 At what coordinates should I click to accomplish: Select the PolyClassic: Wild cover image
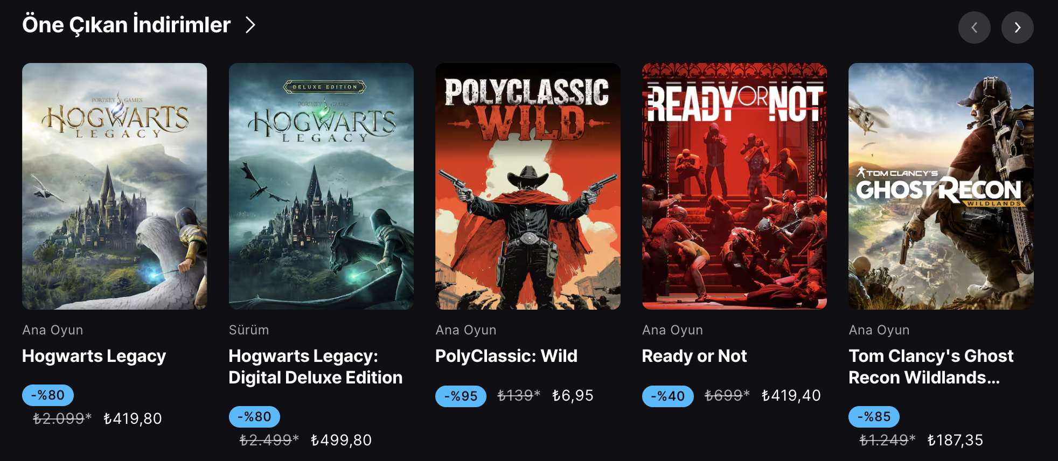coord(527,186)
